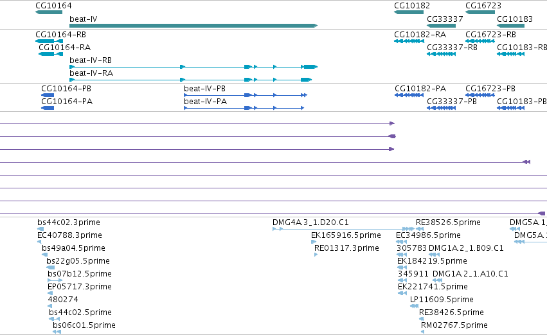Select the DMG4A3_1.D20.C1 alignment line

pyautogui.click(x=344, y=229)
